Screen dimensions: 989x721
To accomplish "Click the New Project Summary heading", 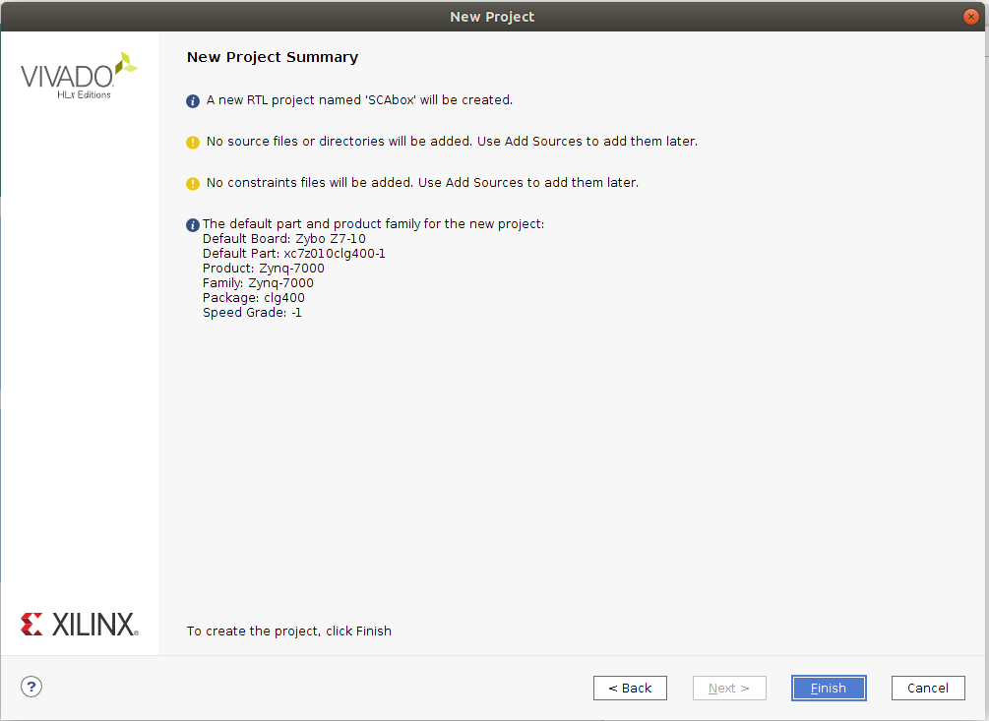I will 273,57.
